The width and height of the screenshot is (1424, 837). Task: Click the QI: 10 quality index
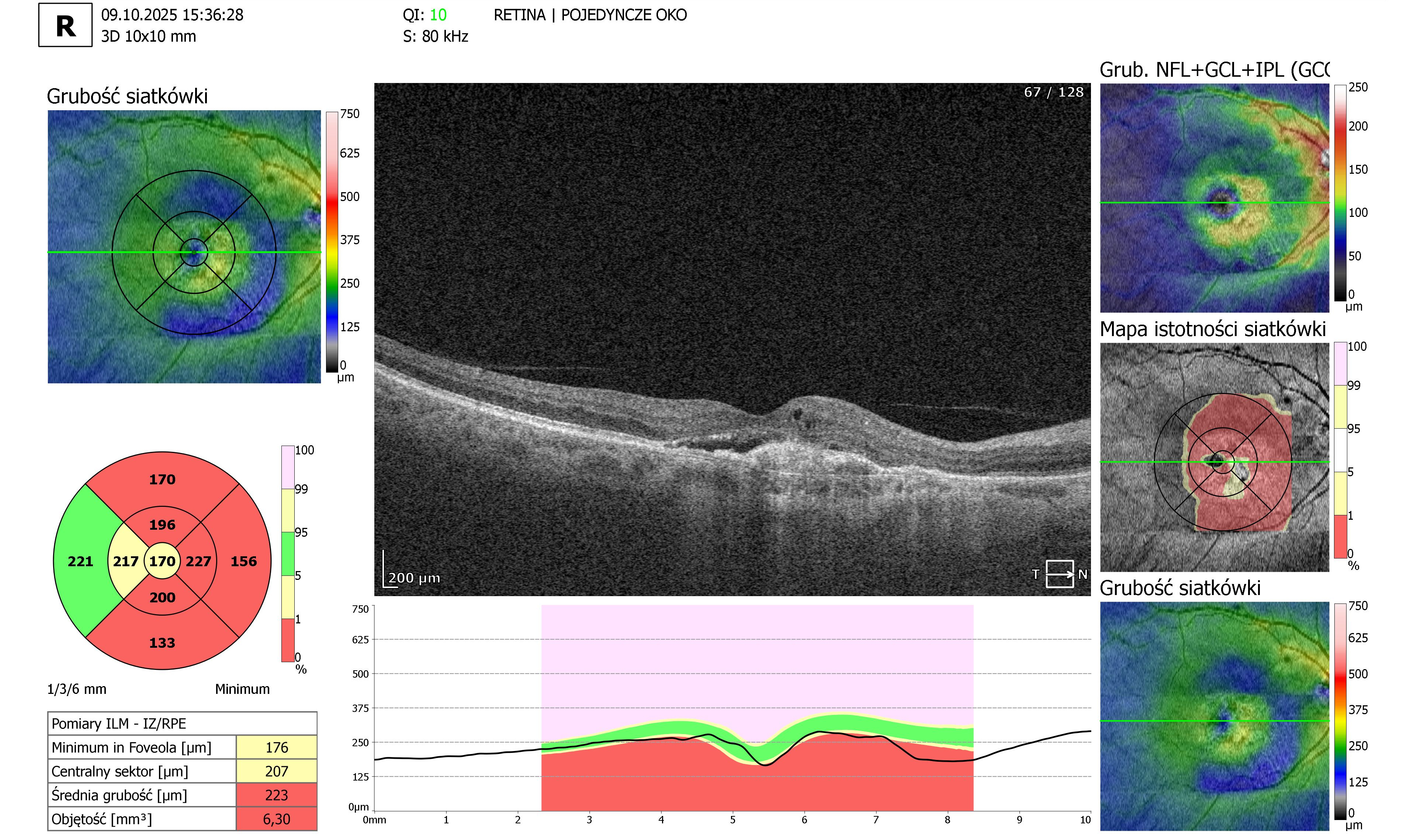click(x=425, y=15)
